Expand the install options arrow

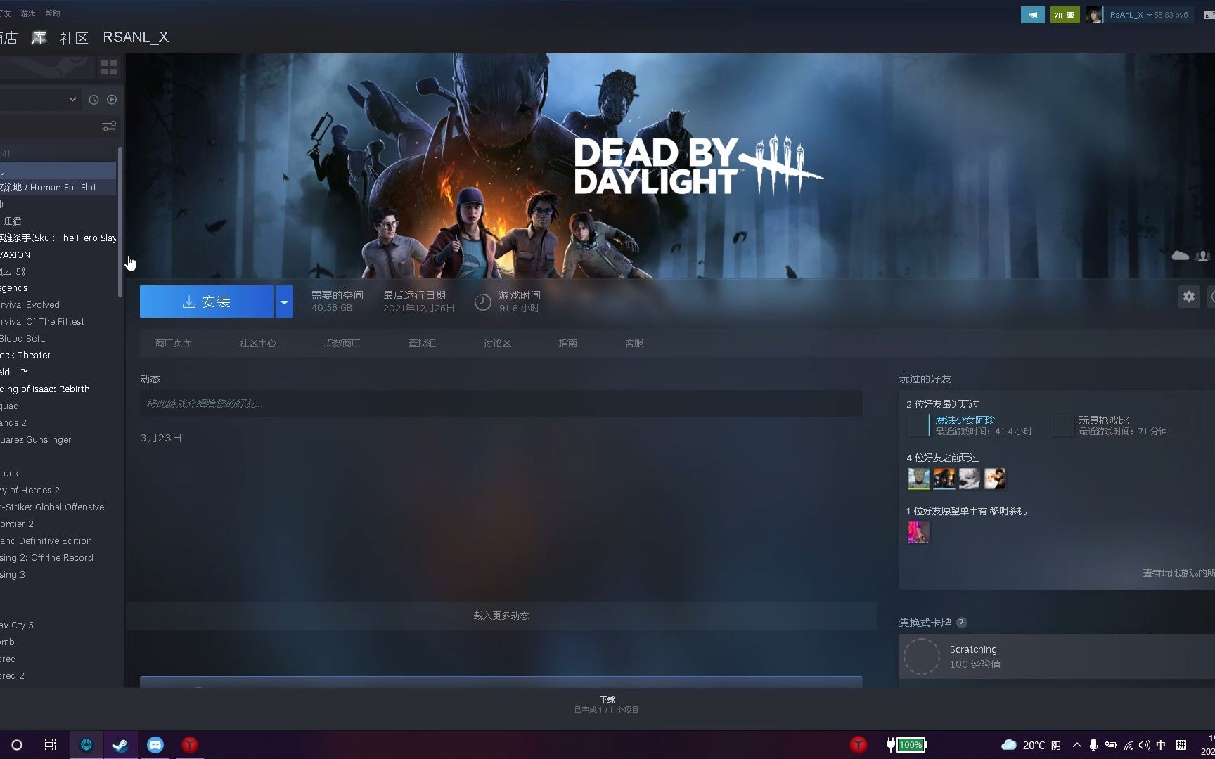click(284, 301)
